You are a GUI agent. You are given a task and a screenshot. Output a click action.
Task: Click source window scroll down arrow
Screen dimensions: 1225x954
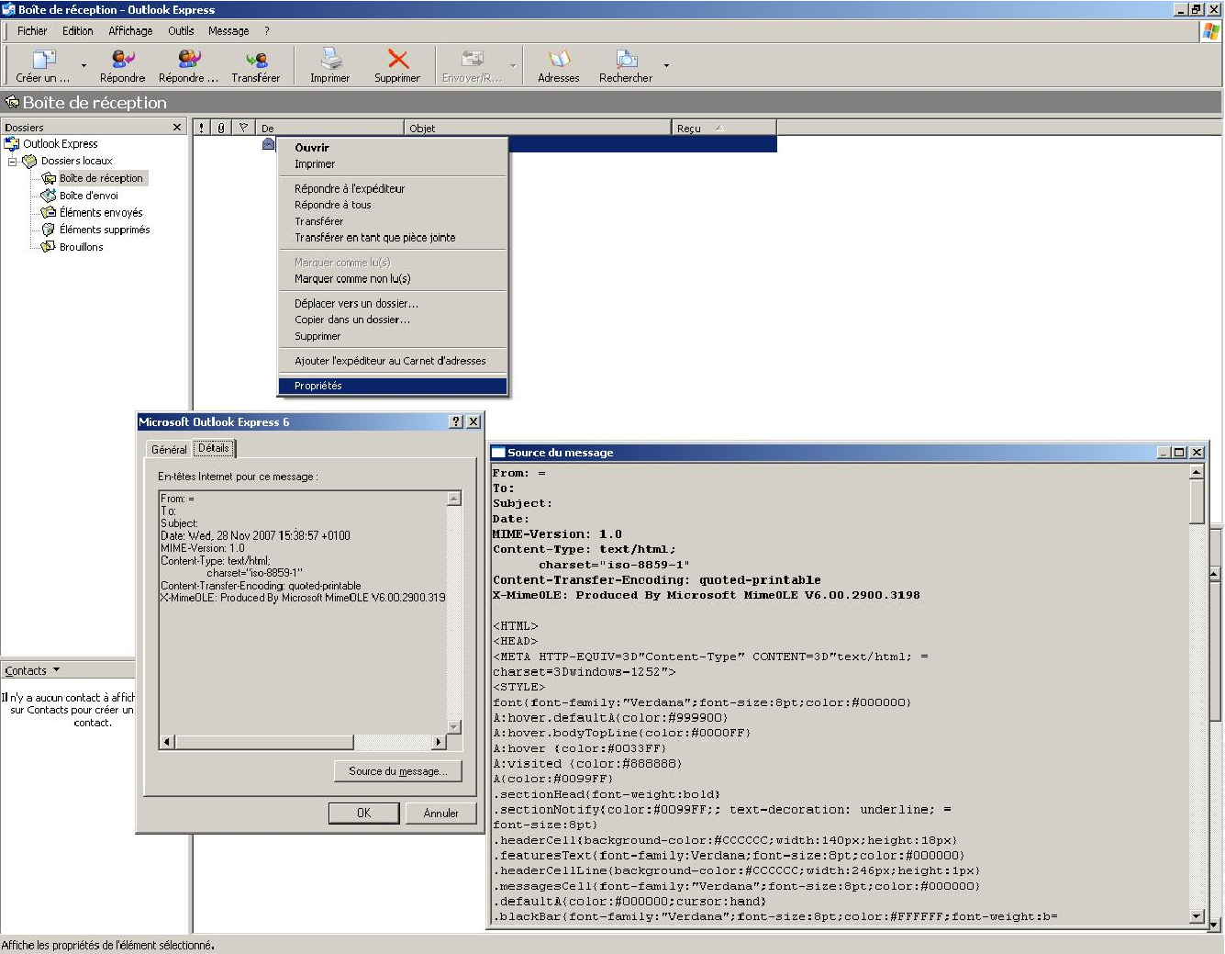pos(1197,915)
